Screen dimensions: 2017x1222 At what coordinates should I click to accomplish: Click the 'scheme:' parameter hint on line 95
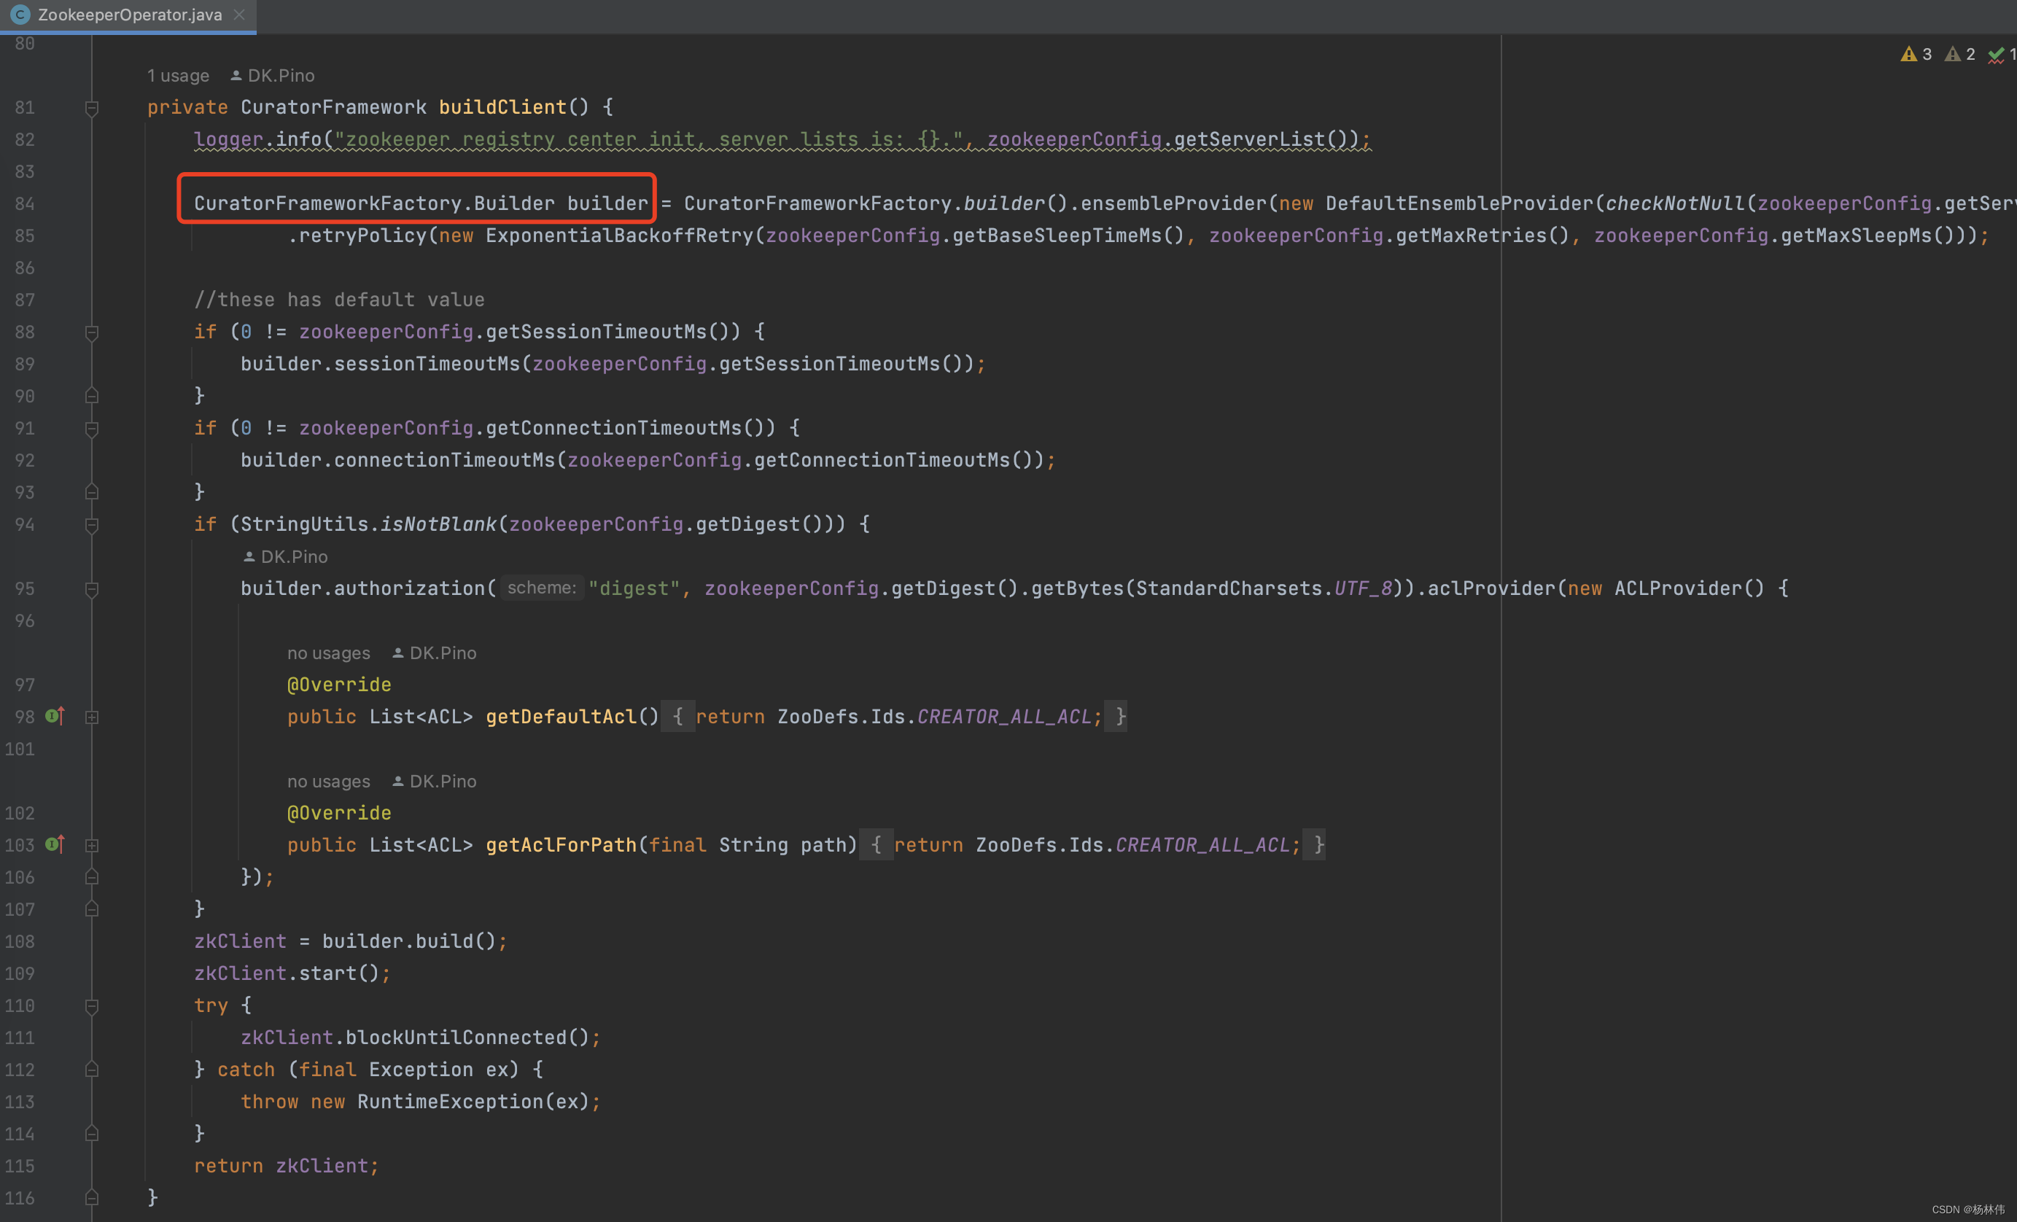point(541,588)
